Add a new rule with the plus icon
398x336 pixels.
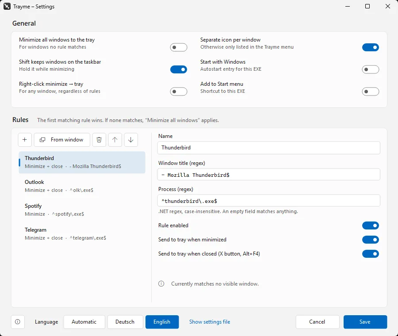click(25, 140)
